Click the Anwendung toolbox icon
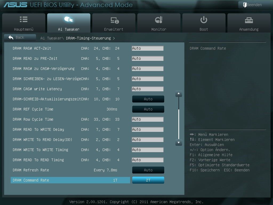273x205 pixels. pyautogui.click(x=249, y=20)
